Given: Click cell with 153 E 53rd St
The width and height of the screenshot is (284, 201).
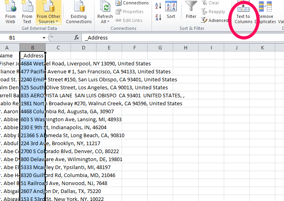Looking at the screenshot, I should tap(33, 198).
